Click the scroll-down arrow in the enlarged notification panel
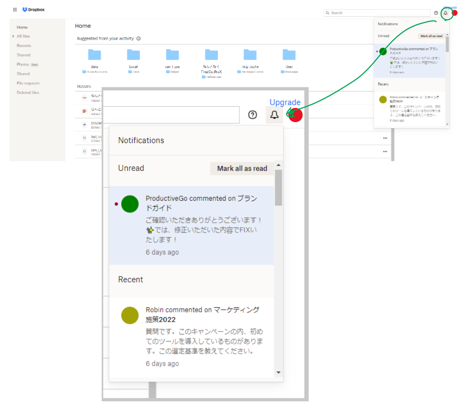This screenshot has height=413, width=476. tap(278, 372)
